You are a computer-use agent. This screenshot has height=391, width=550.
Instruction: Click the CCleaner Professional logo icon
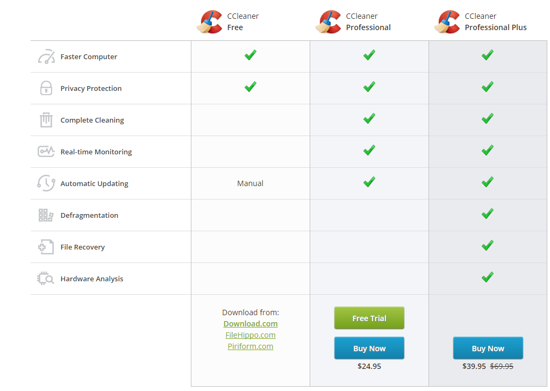tap(328, 22)
